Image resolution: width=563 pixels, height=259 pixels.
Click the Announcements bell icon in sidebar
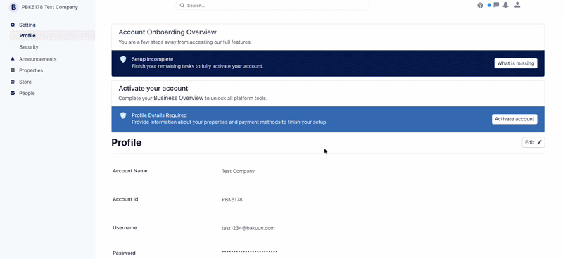coord(13,59)
